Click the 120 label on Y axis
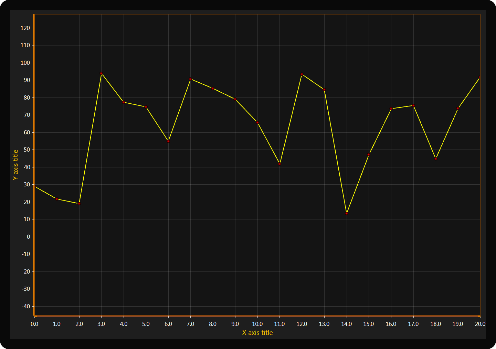Viewport: 496px width, 349px height. tap(25, 28)
